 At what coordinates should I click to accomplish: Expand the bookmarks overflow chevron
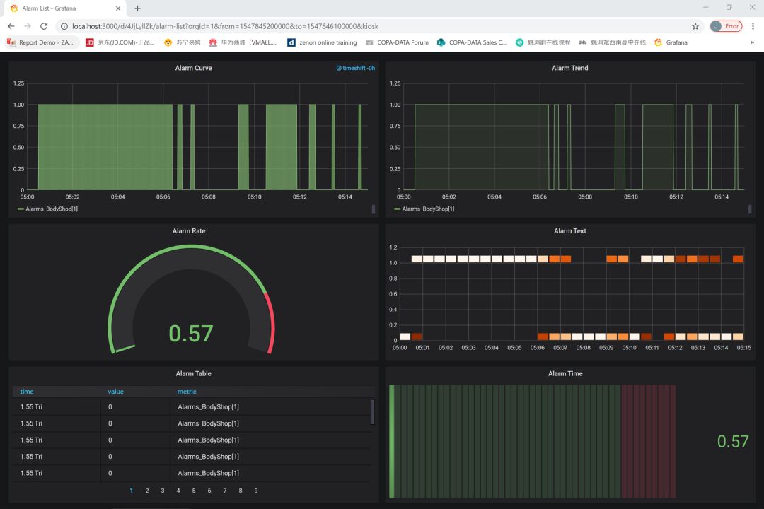[752, 42]
